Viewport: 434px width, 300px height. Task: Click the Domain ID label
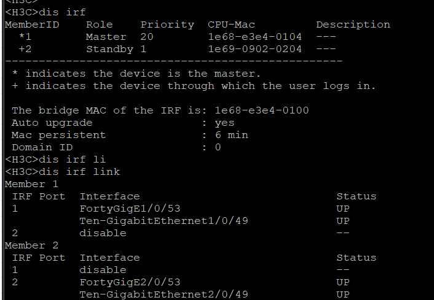[x=42, y=147]
